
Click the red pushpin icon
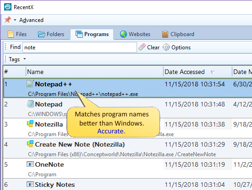(x=8, y=20)
